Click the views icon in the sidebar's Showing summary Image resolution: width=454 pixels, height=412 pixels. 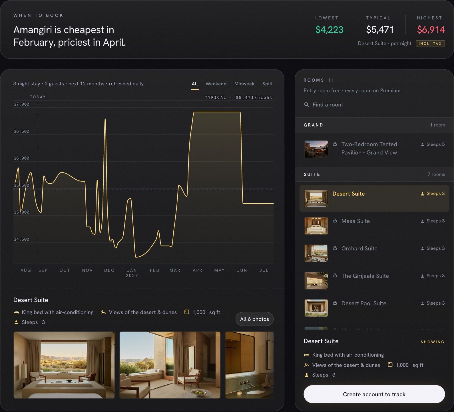(x=307, y=365)
